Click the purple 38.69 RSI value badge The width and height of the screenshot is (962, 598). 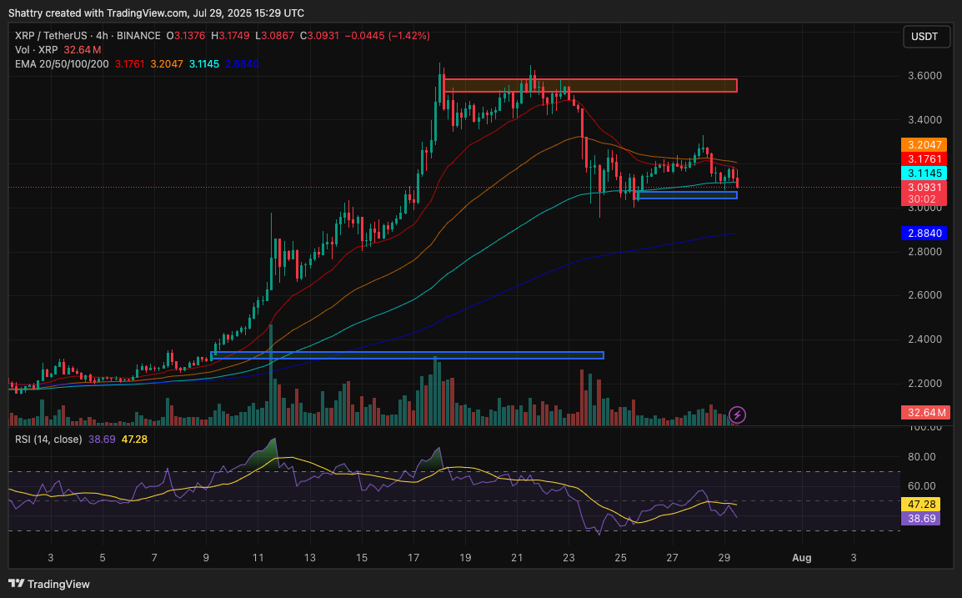tap(920, 518)
